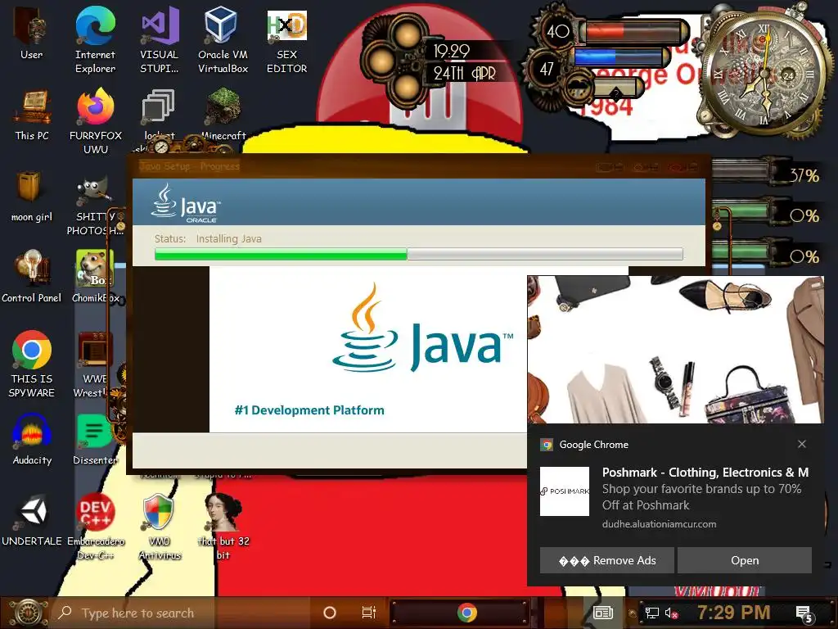Screen dimensions: 838x629
Task: Open the SEX EDITOR HxD icon
Action: click(x=287, y=40)
